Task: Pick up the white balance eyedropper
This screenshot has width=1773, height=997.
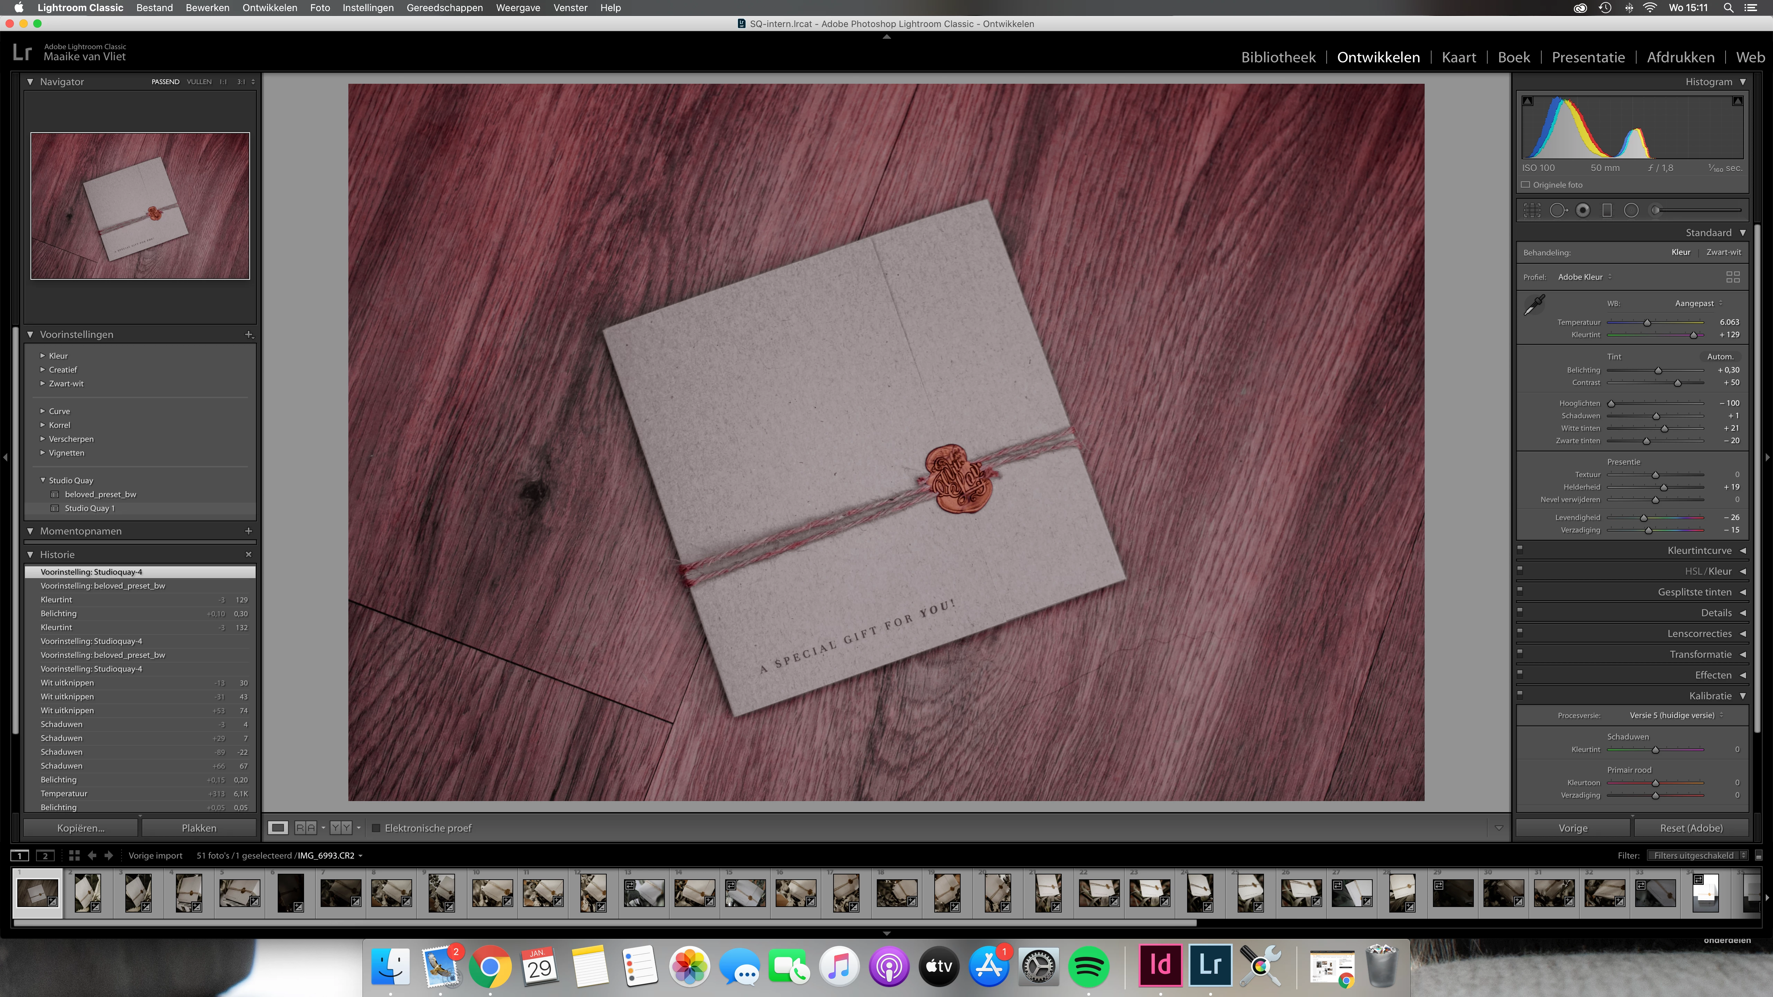Action: coord(1535,305)
